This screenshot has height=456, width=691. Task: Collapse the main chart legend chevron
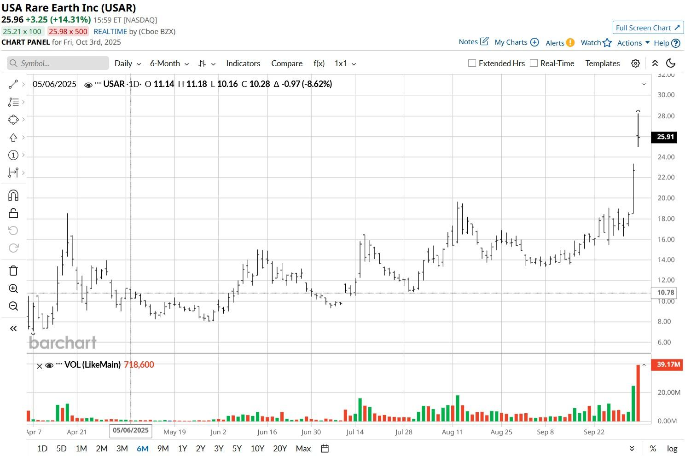pyautogui.click(x=644, y=84)
